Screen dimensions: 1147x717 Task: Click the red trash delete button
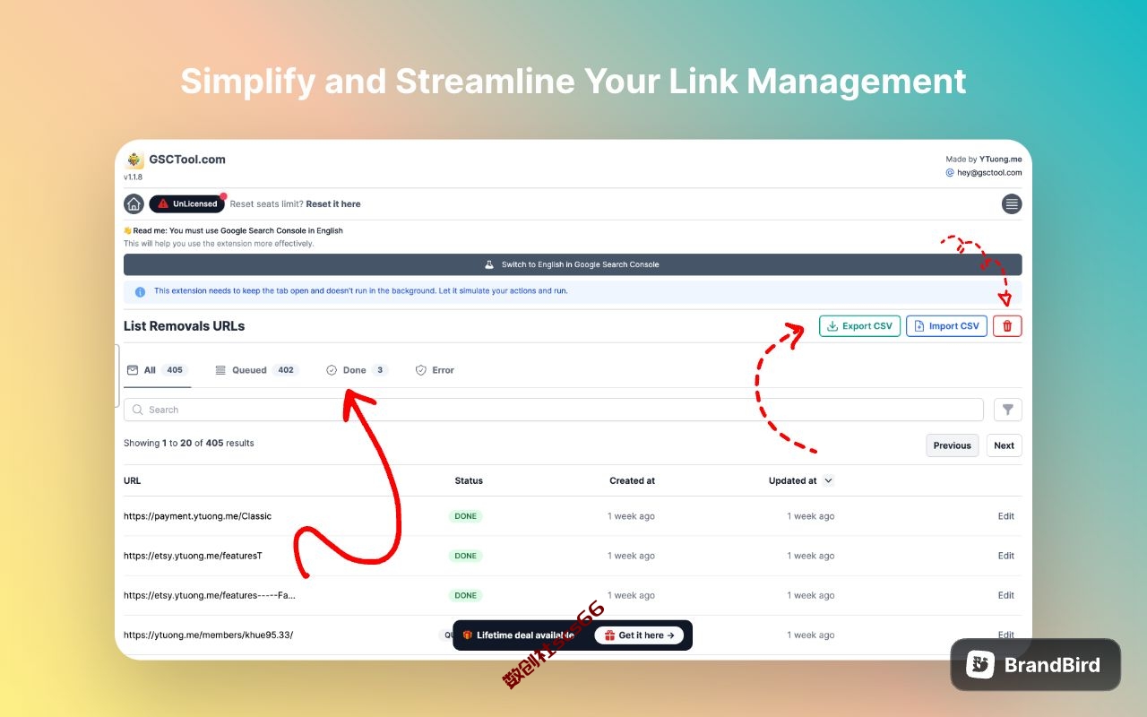point(1007,326)
